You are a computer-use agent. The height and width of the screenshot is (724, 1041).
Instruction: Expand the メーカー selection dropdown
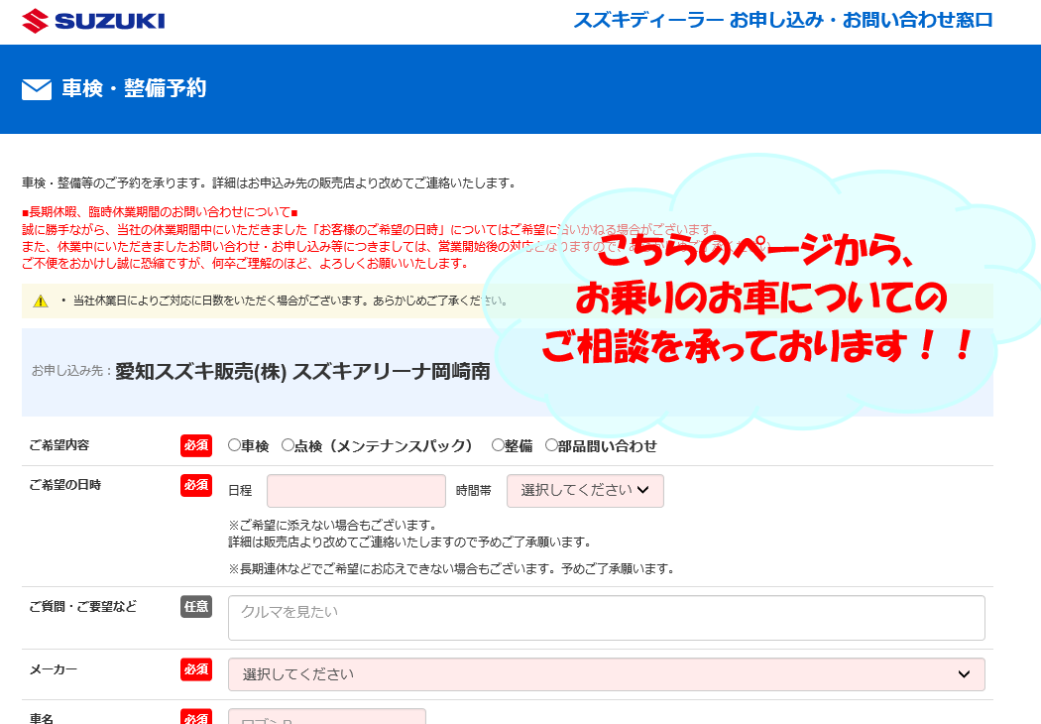tap(606, 674)
